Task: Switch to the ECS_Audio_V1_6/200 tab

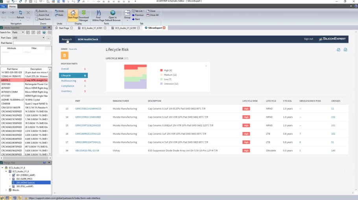Action: pyautogui.click(x=125, y=28)
